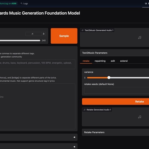The height and width of the screenshot is (149, 149).
Task: Click the Retake button
Action: click(x=116, y=102)
